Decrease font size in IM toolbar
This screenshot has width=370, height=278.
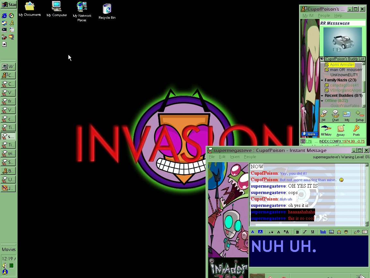coord(271,232)
